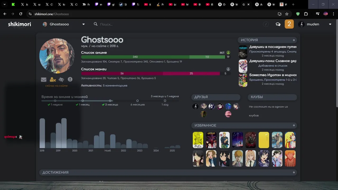The height and width of the screenshot is (190, 338).
Task: Open the FLCL favorite poster
Action: [x=198, y=140]
